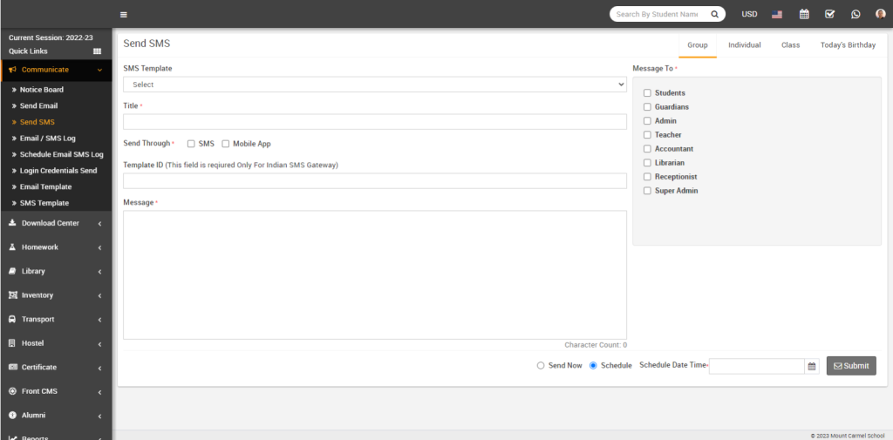Switch to the Group tab
The image size is (893, 440).
(x=698, y=45)
